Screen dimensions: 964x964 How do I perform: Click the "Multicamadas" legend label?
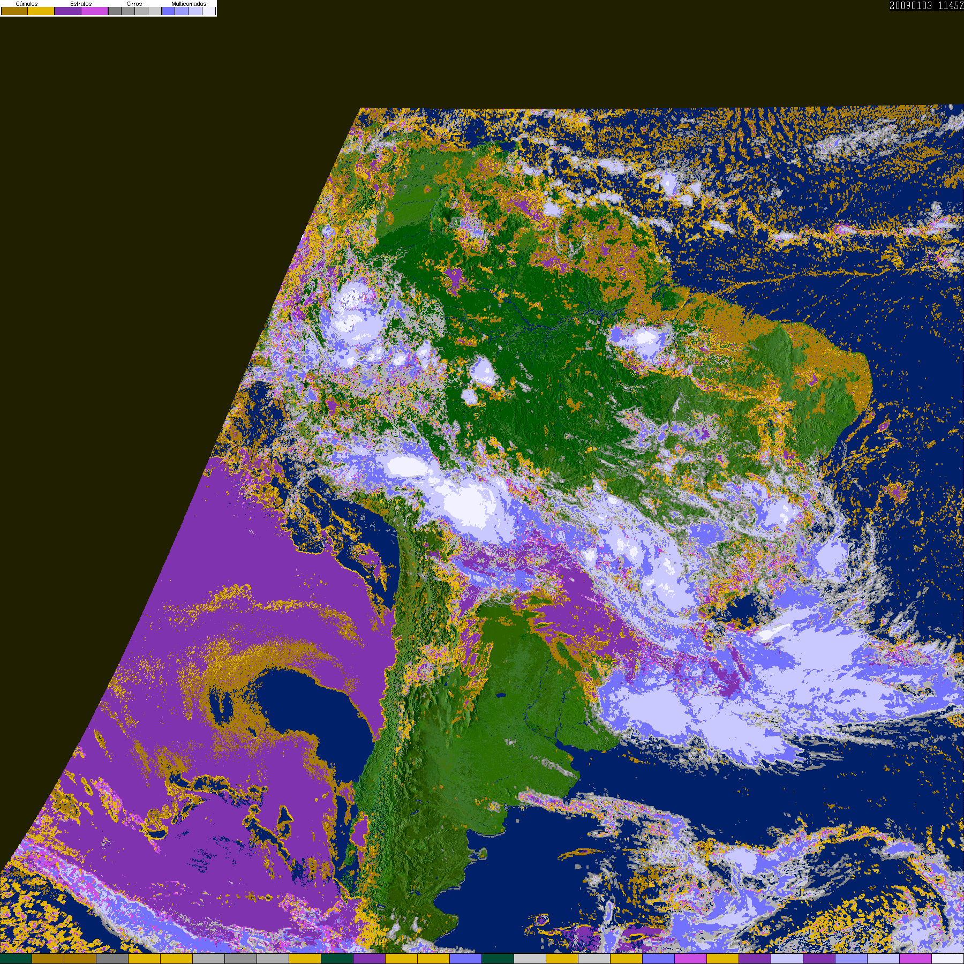click(189, 4)
